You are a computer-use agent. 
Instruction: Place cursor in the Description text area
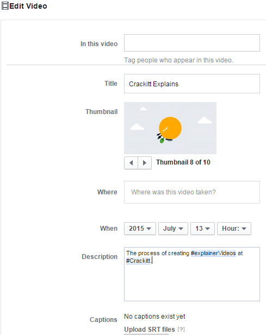tap(192, 274)
